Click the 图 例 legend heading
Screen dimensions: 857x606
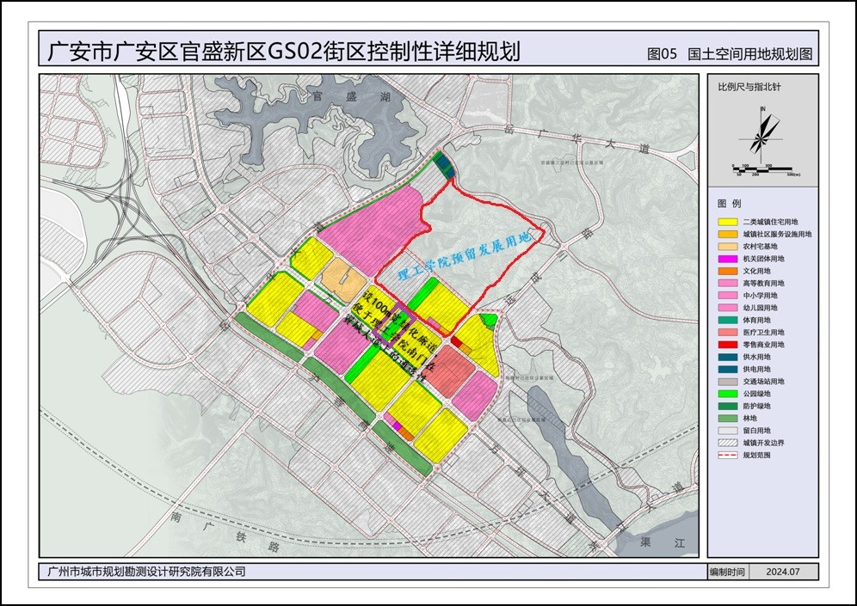730,203
